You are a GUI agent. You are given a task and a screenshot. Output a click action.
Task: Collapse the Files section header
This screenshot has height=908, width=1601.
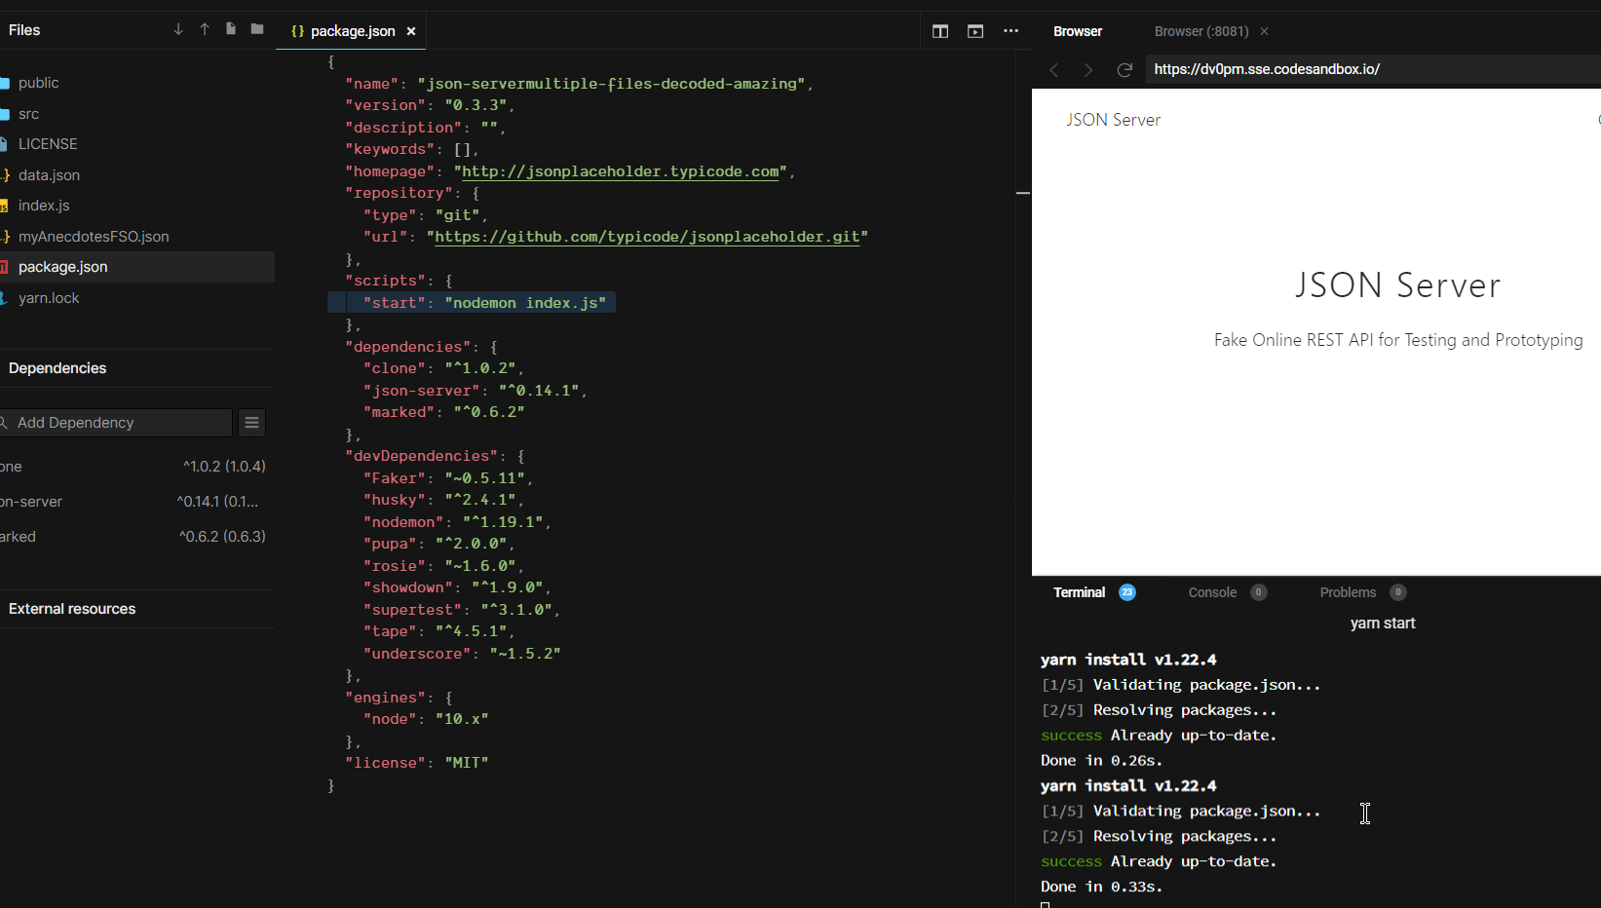click(24, 30)
